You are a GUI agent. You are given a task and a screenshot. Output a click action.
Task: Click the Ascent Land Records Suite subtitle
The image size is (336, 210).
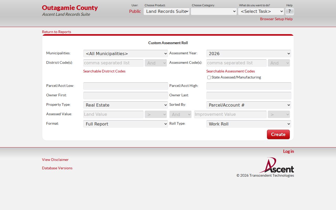click(x=66, y=14)
